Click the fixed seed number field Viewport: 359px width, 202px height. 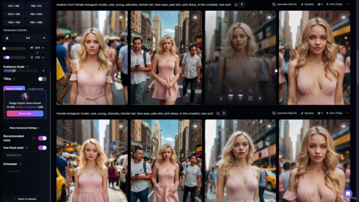25,155
